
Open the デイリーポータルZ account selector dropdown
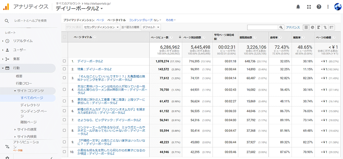(x=80, y=9)
